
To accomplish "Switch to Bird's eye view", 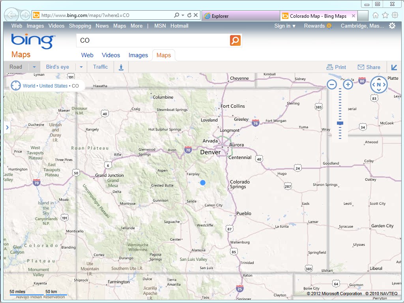I will coord(58,67).
